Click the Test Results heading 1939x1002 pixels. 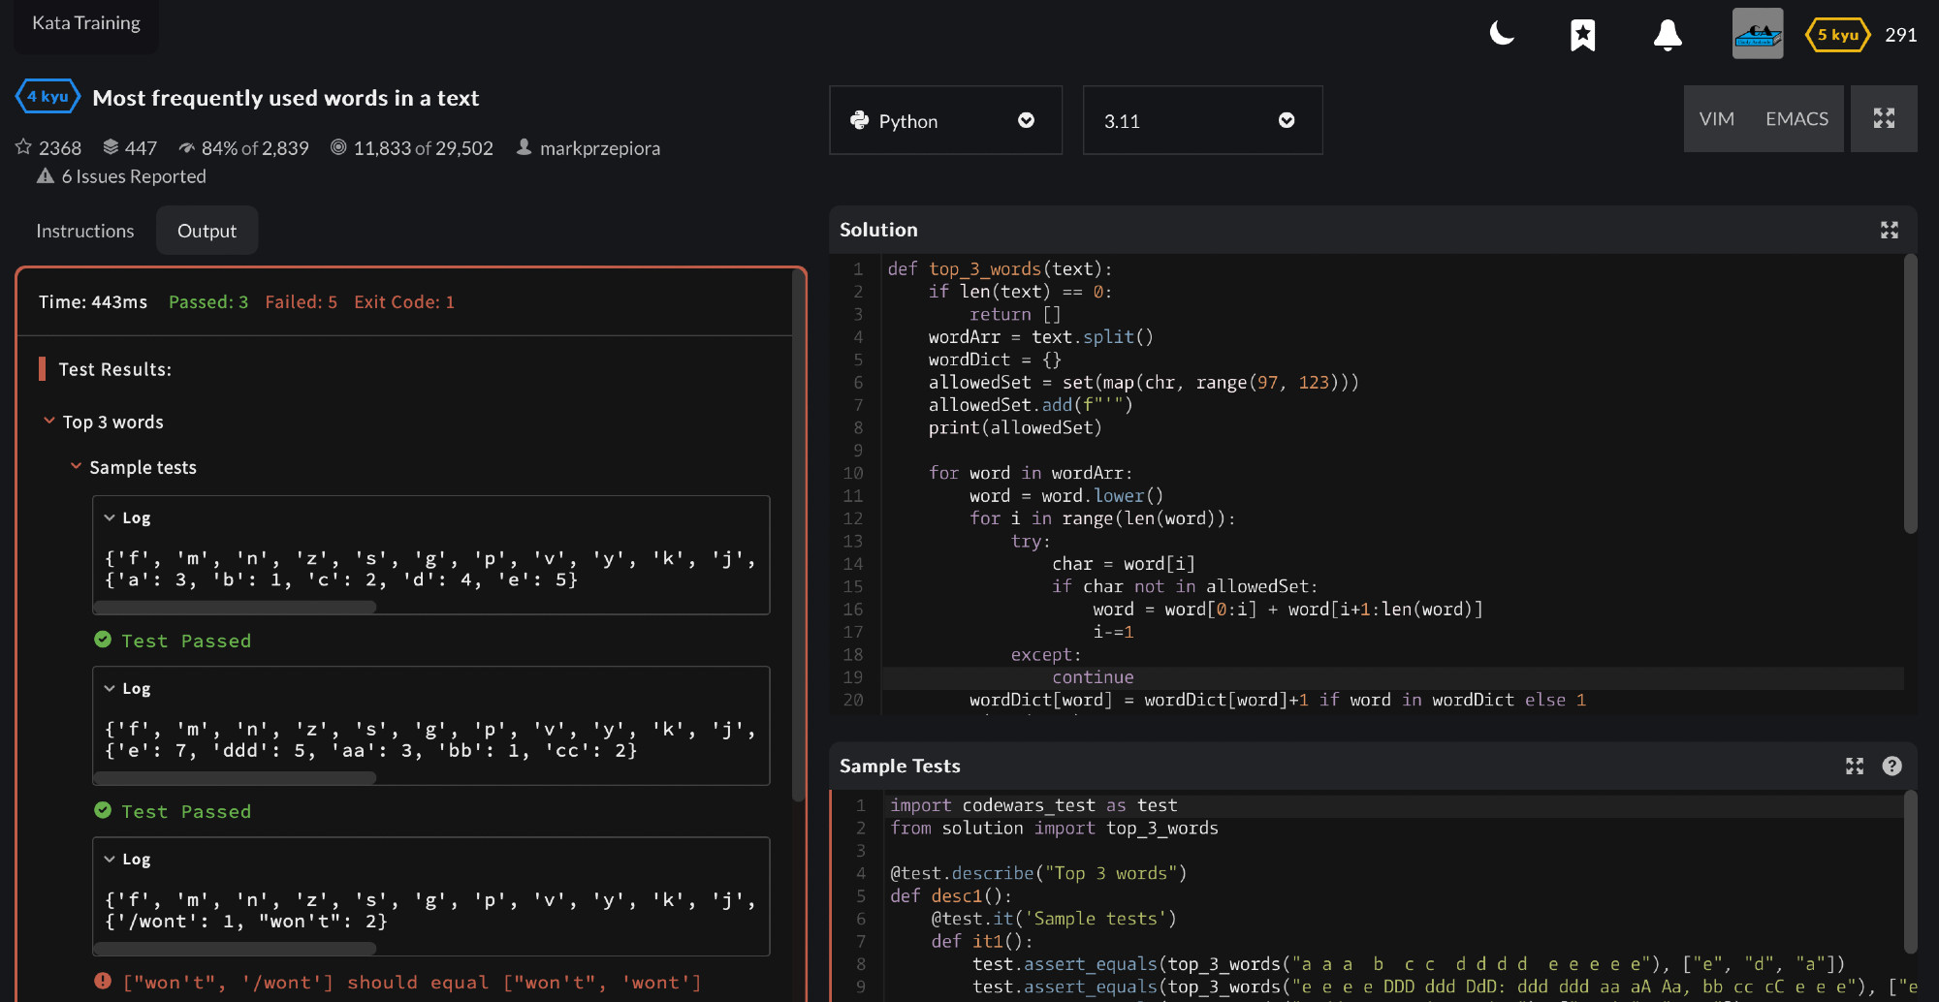click(114, 369)
